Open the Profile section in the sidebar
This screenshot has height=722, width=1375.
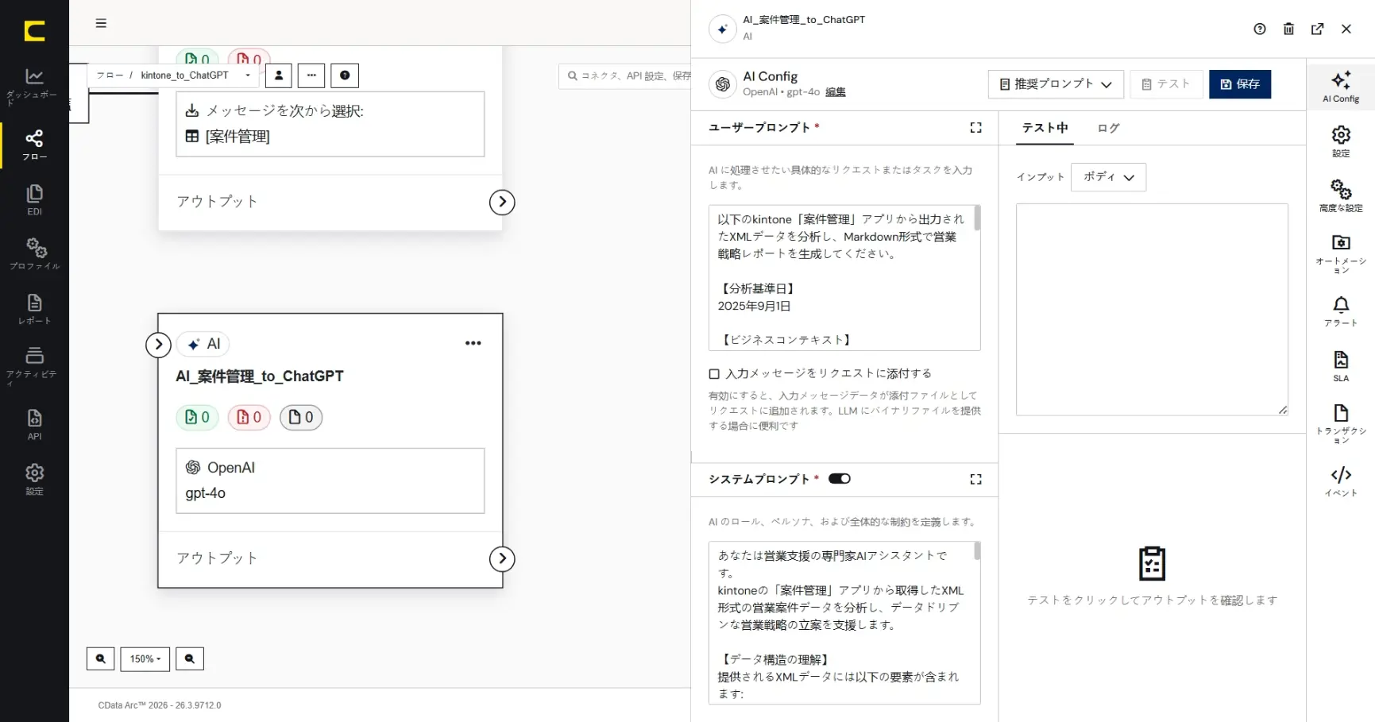click(34, 254)
